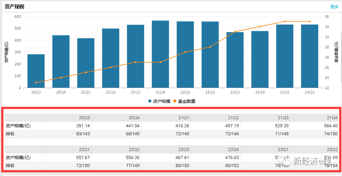Click orange line point at 21Q3

(x=136, y=62)
